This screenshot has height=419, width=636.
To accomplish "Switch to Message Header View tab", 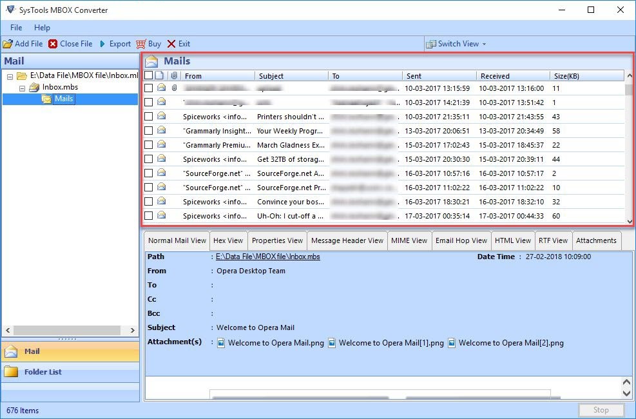I will tap(347, 240).
